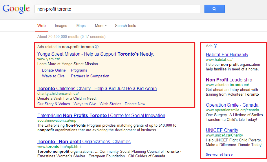
Task: Click info icon next to right-side Ads label
Action: point(215,46)
